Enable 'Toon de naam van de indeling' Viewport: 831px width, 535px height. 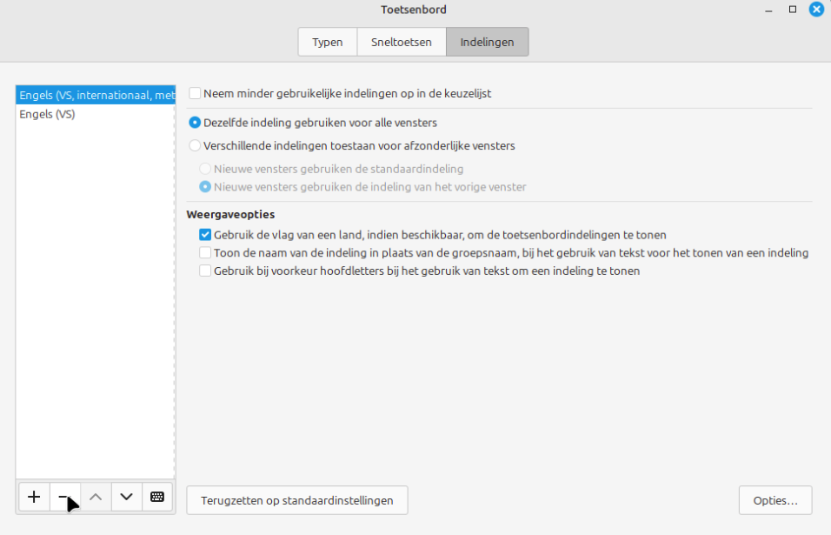point(205,253)
